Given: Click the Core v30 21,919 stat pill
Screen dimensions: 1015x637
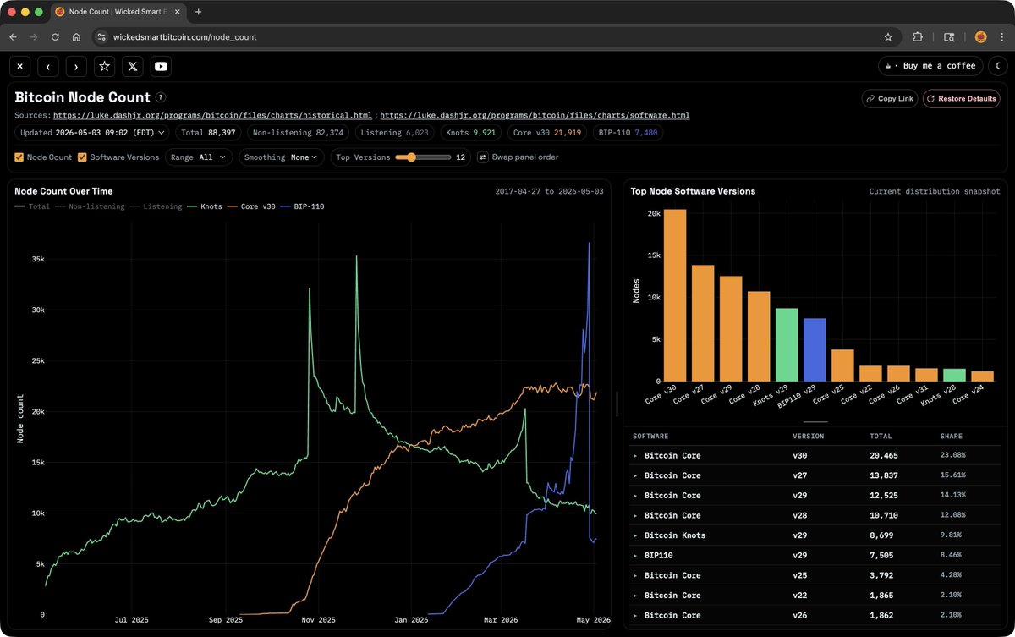Looking at the screenshot, I should click(546, 133).
